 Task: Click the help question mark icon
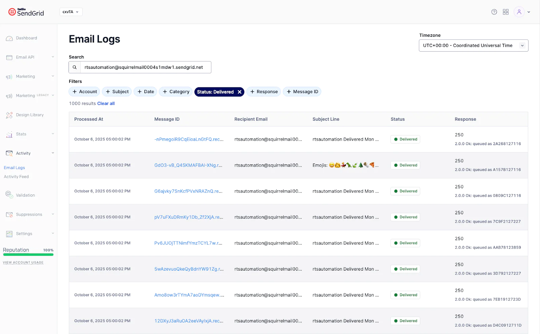(494, 11)
